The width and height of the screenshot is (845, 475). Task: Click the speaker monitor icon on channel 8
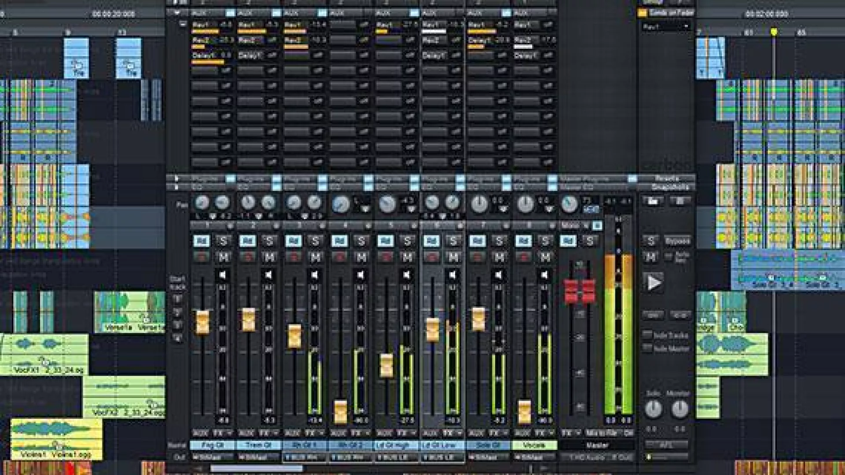pyautogui.click(x=544, y=275)
